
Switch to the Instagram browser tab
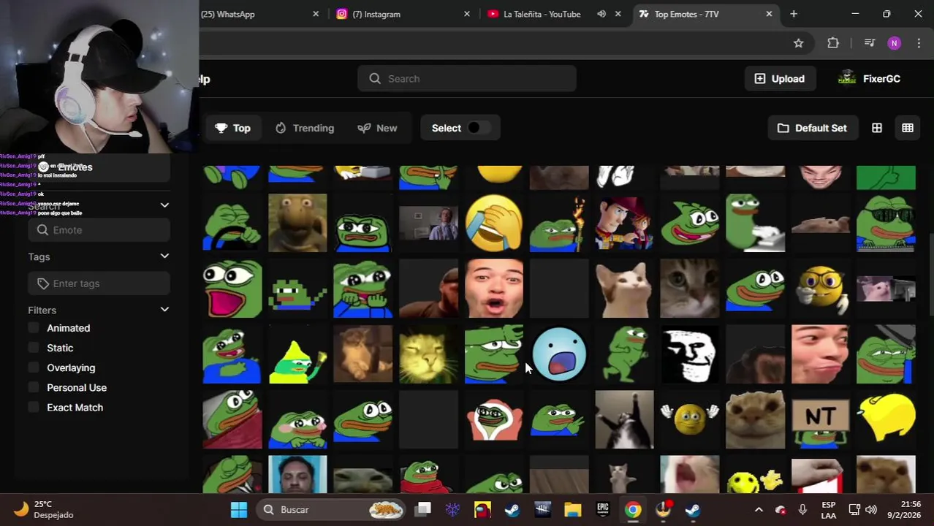coord(403,14)
